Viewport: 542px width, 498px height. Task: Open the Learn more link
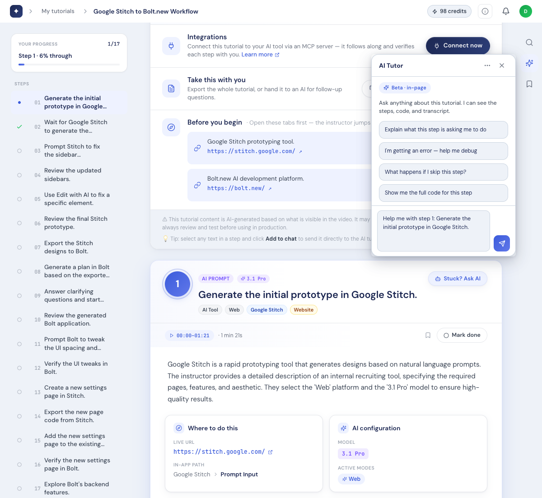[x=260, y=55]
